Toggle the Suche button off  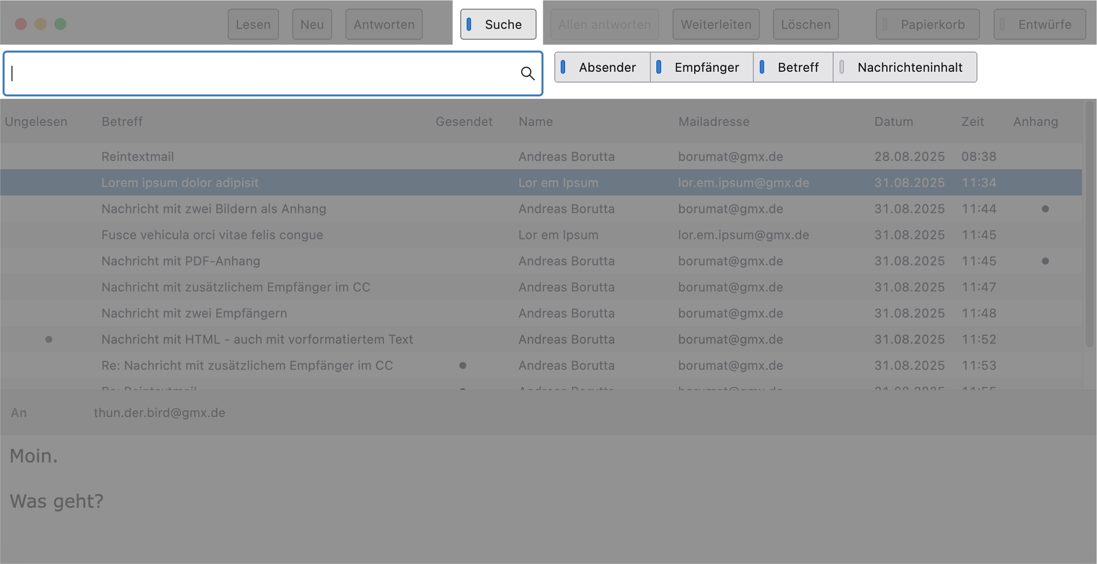(x=498, y=24)
